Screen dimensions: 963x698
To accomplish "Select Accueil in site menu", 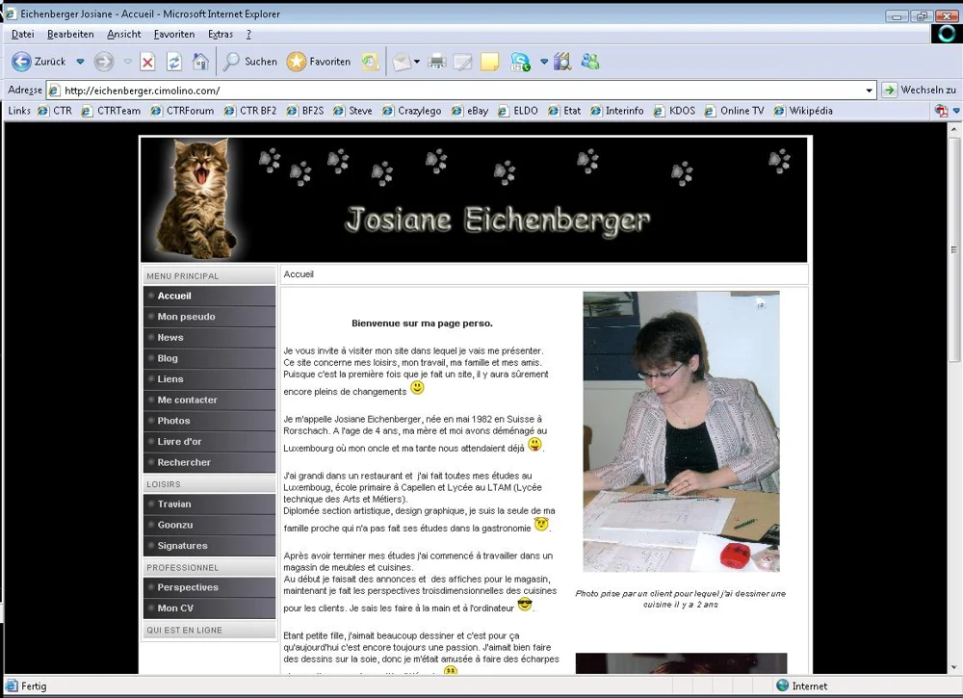I will [209, 296].
